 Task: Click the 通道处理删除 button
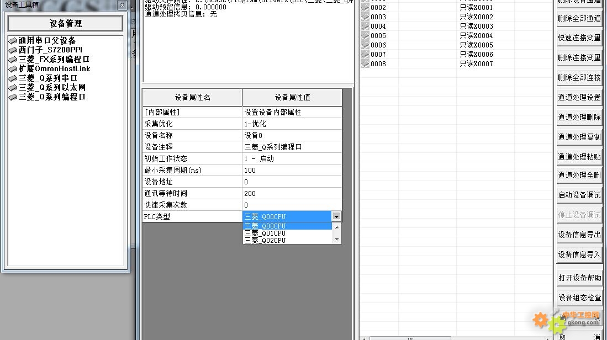[579, 117]
